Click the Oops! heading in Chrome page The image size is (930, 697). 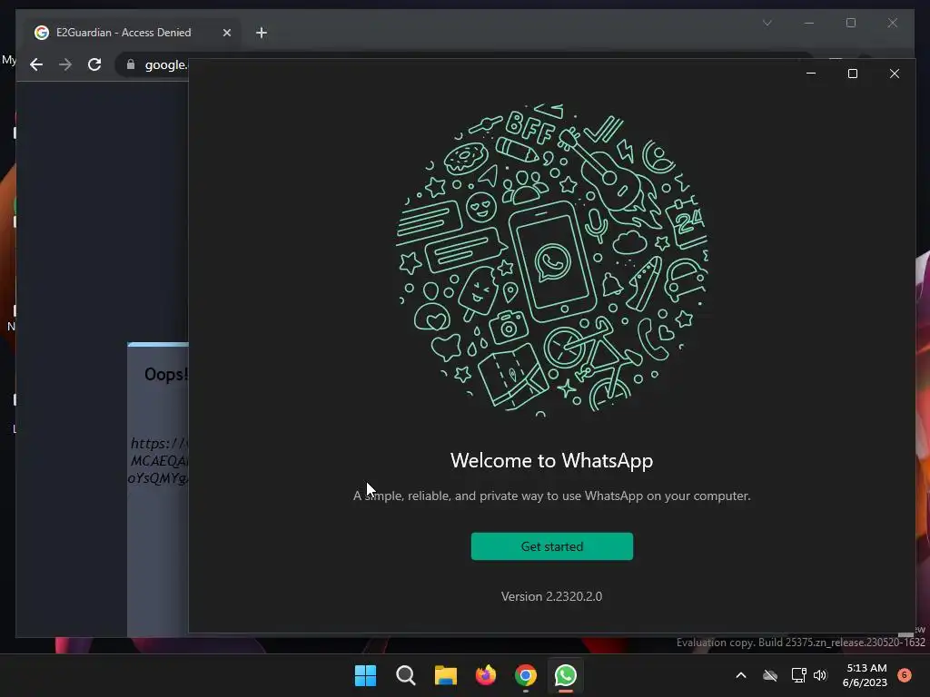pyautogui.click(x=166, y=374)
